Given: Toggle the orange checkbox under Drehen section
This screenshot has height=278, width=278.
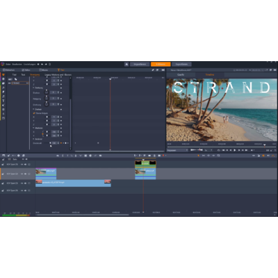Looking at the screenshot, I should tap(34, 113).
